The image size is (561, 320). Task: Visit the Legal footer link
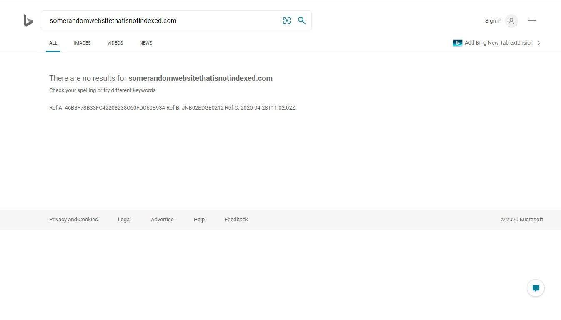pyautogui.click(x=124, y=220)
